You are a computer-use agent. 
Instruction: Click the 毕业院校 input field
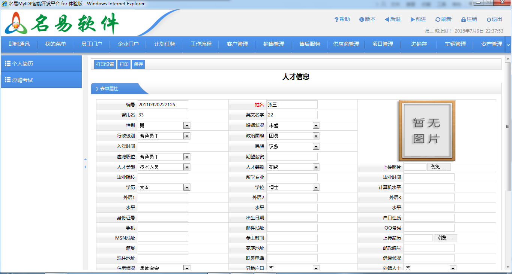163,177
